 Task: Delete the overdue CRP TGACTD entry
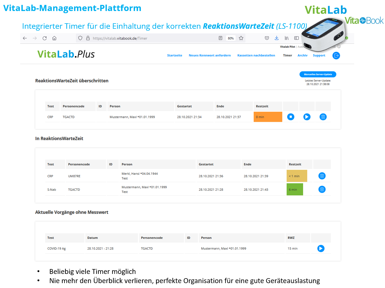click(x=323, y=117)
